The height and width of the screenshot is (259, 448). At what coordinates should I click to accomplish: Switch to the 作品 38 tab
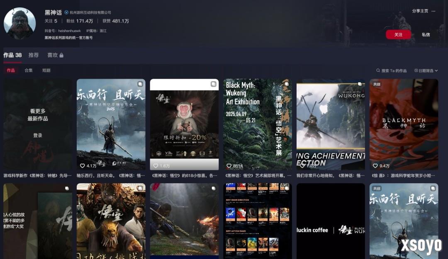(12, 55)
